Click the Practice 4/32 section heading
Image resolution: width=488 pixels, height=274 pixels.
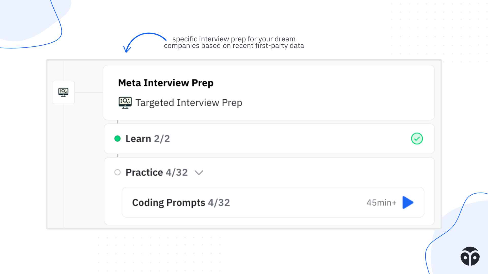(157, 173)
